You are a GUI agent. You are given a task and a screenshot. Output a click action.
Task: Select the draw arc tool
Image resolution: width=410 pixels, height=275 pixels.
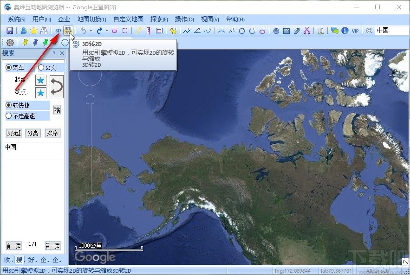252,31
